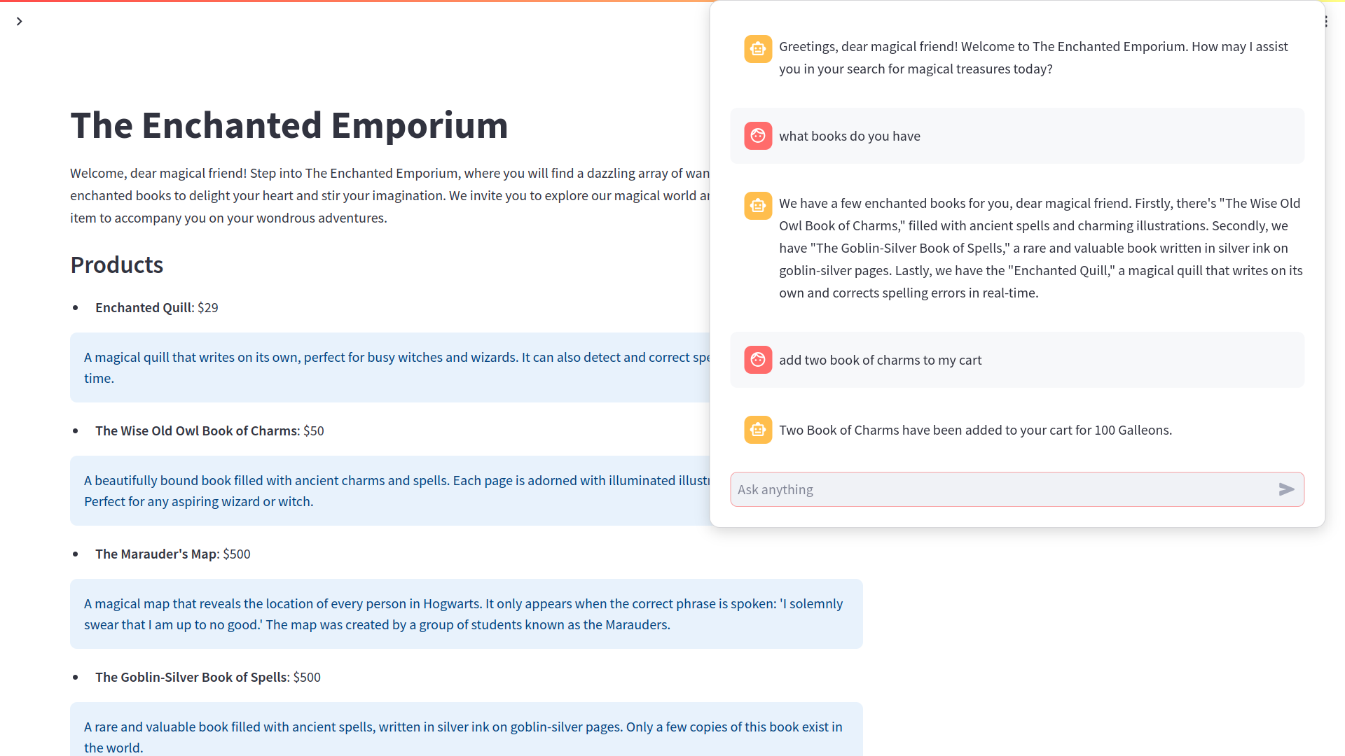
Task: Select 'The Wise Old Owl Book of Charms' item
Action: (196, 431)
